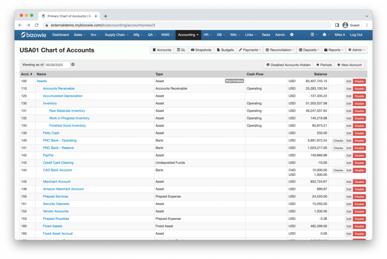Open the Reconciliation dropdown
Image resolution: width=387 pixels, height=259 pixels.
[x=280, y=50]
